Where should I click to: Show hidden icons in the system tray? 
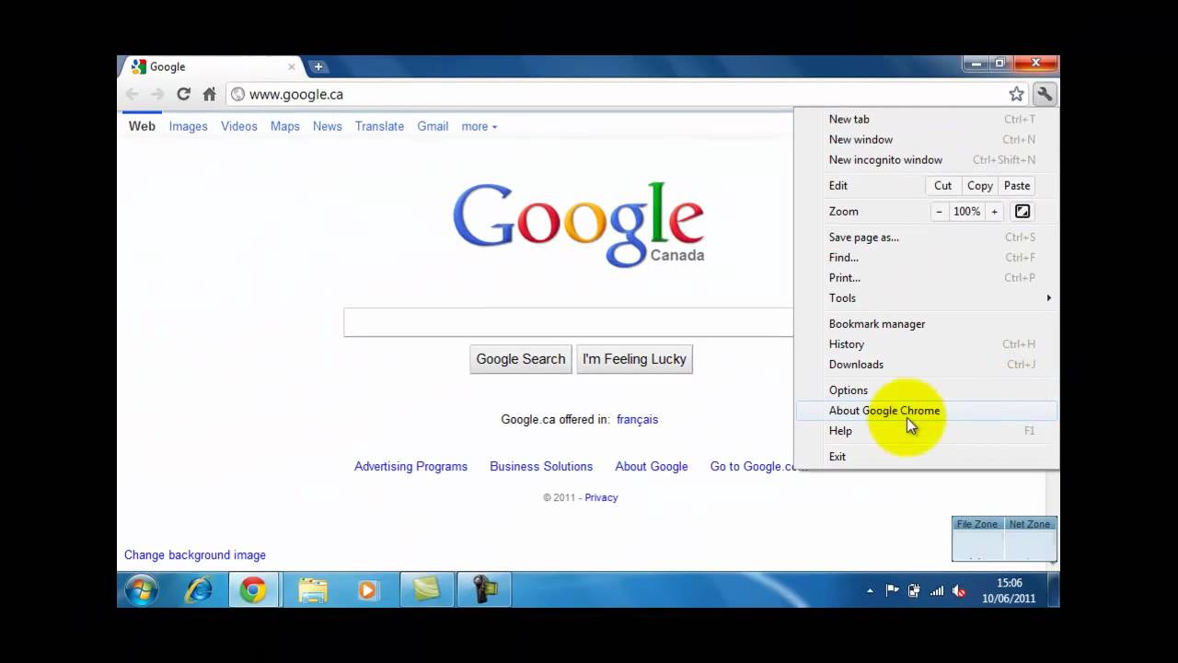(x=870, y=590)
